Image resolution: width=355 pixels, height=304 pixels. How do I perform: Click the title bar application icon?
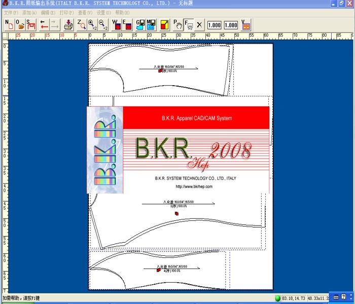(5, 3)
